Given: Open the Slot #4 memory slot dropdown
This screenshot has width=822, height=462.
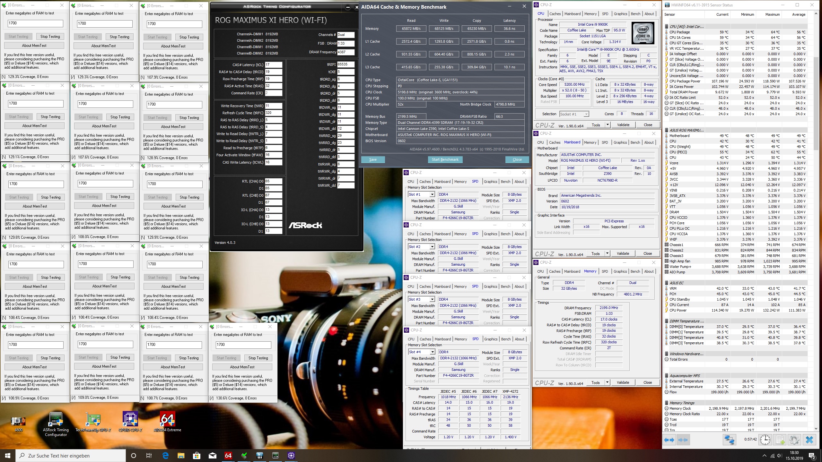Looking at the screenshot, I should coord(433,352).
